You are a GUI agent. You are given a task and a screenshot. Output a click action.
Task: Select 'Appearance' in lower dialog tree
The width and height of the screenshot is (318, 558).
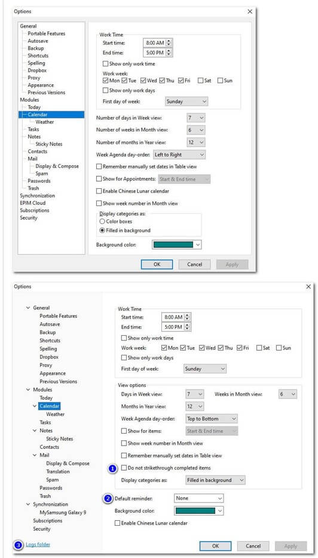point(53,373)
